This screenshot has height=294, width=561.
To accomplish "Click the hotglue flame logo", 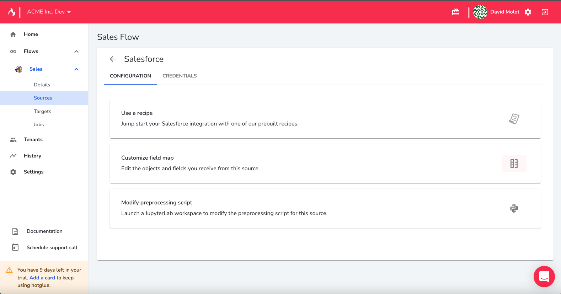I will [x=12, y=12].
